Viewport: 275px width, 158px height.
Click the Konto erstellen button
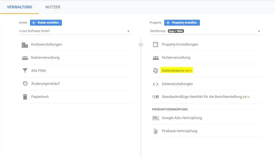click(x=46, y=23)
